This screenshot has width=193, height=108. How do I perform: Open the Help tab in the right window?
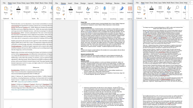[185, 3]
